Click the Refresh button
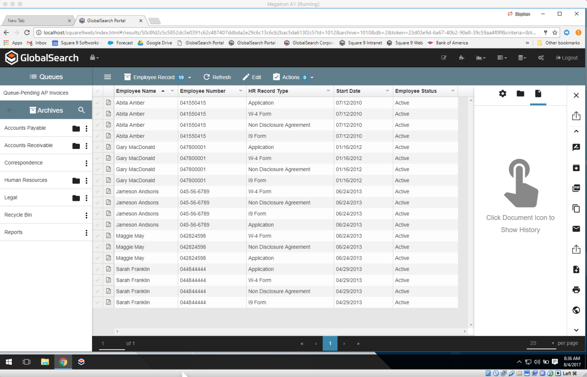This screenshot has height=377, width=587. [217, 77]
